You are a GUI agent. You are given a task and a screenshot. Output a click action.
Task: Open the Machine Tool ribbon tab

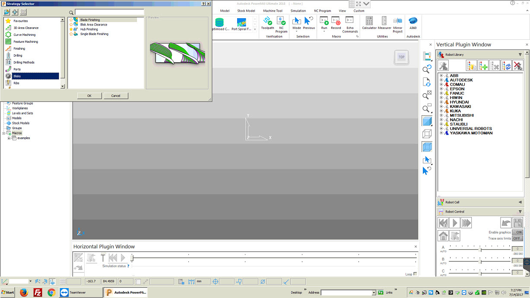[x=273, y=11]
